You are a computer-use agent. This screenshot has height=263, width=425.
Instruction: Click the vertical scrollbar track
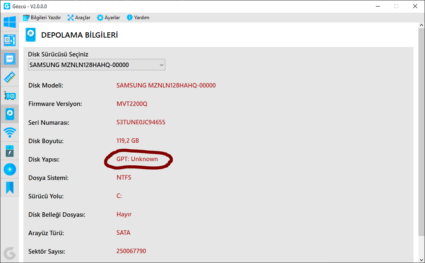[421, 246]
